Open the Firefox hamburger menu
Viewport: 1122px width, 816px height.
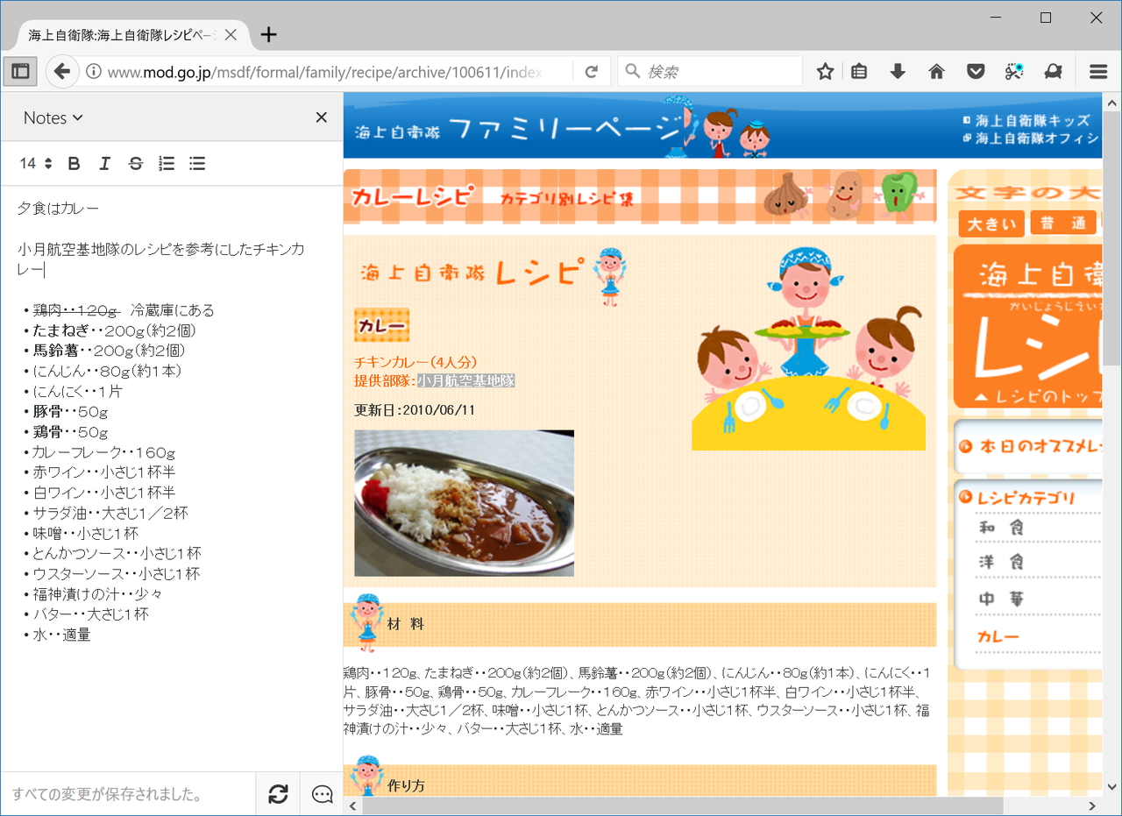click(x=1097, y=71)
